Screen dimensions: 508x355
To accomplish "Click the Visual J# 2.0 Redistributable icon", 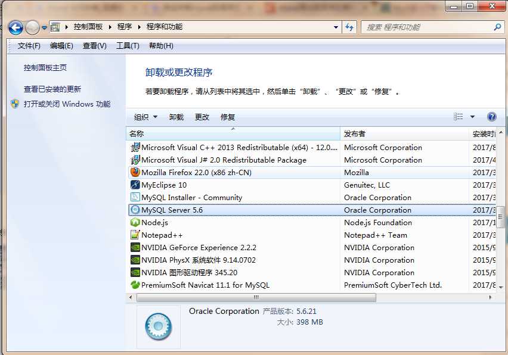I will point(135,160).
